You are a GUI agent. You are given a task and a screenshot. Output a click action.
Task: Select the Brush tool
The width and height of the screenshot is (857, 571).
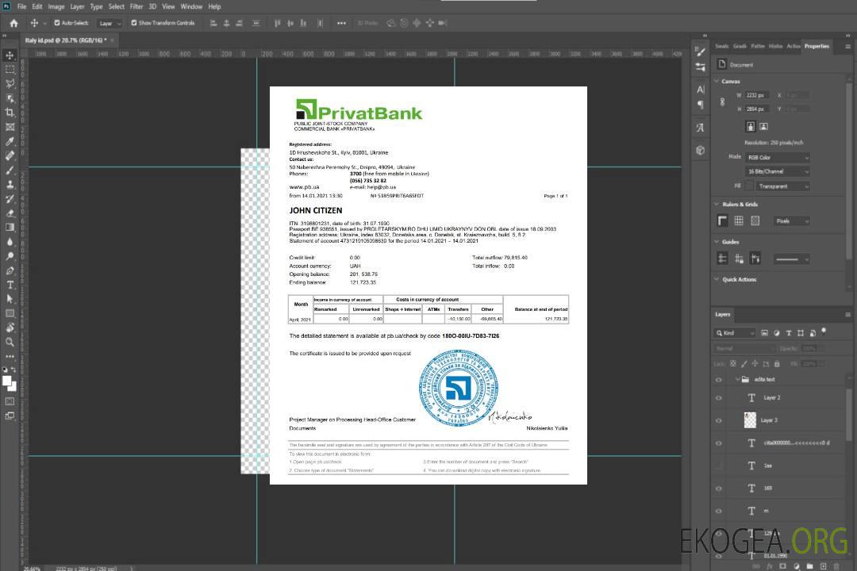[x=10, y=170]
